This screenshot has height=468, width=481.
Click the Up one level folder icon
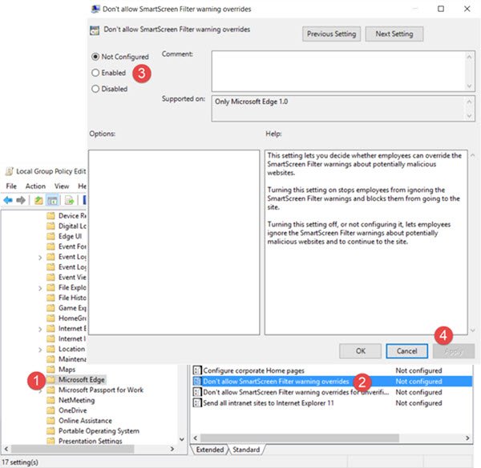(x=38, y=201)
